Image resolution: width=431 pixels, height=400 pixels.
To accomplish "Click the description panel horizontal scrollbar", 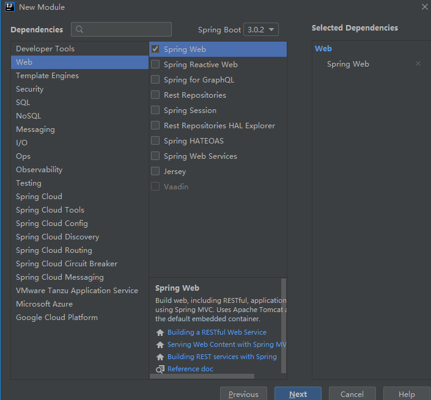I will pos(202,376).
